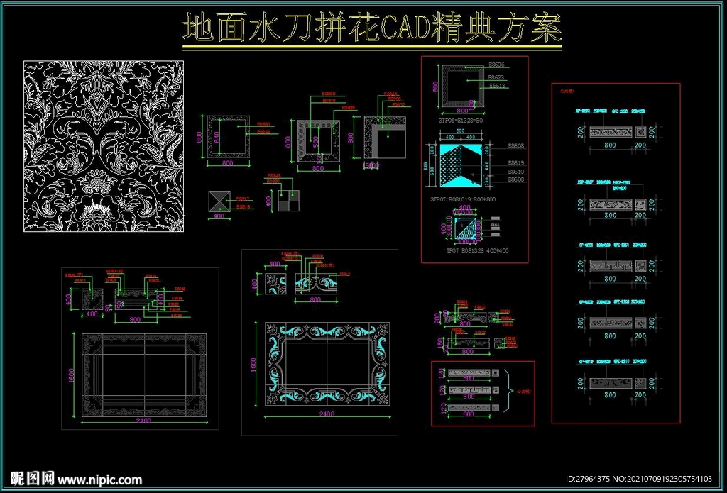Click the label TP07-E081326-400*400
Screen dimensions: 727x493
[477, 250]
